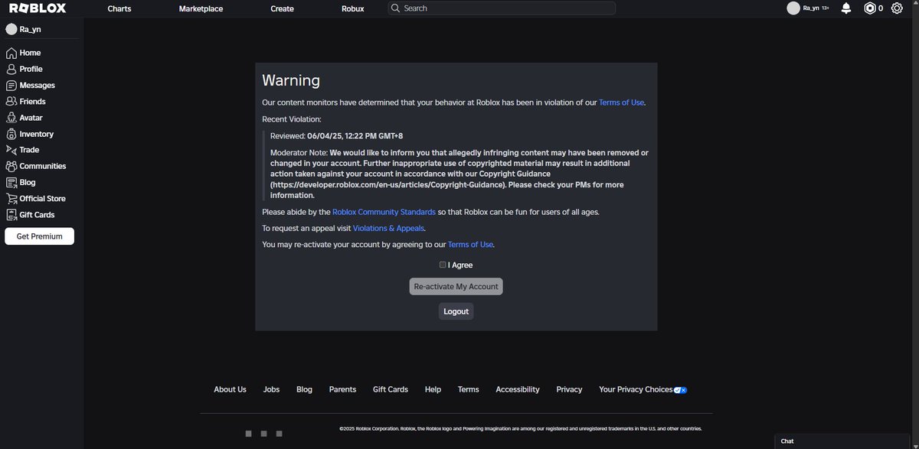
Task: Open Violations & Appeals link
Action: 388,228
